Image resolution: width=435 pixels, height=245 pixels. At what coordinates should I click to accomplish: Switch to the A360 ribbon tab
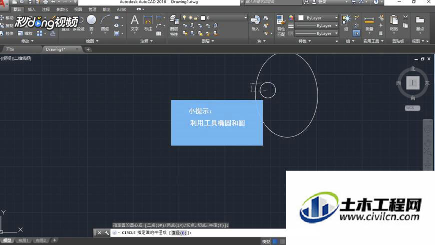(x=121, y=9)
